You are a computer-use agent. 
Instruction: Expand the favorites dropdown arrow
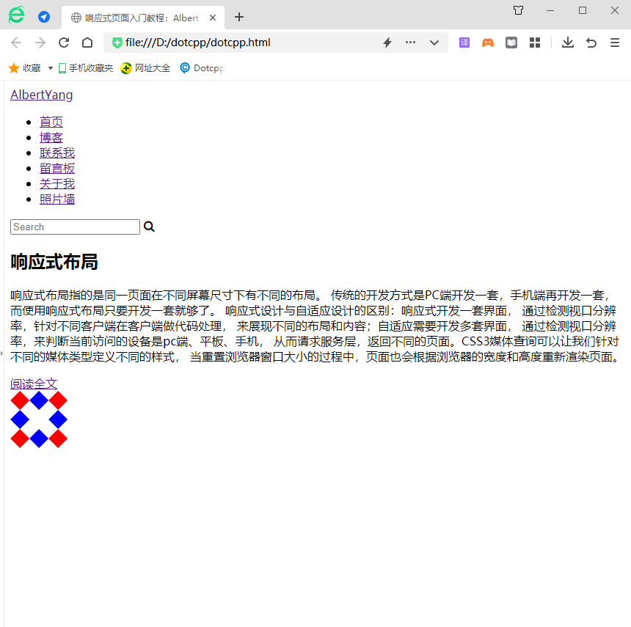(51, 68)
